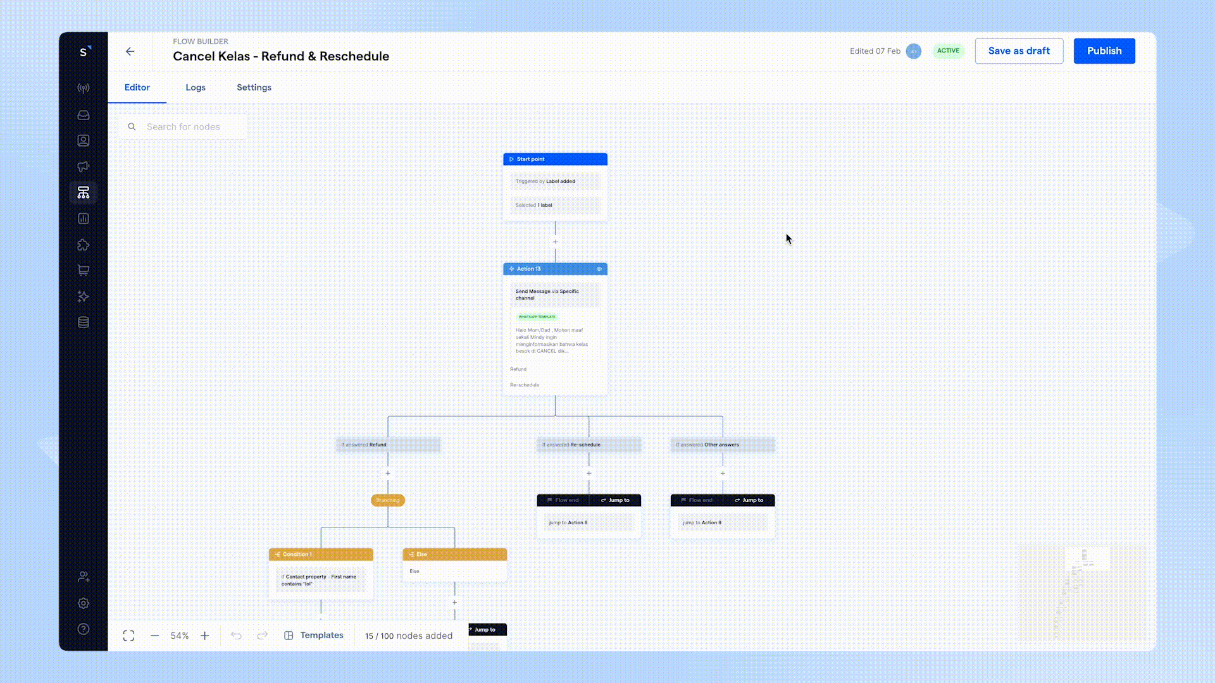Click the Publish button

(x=1104, y=51)
